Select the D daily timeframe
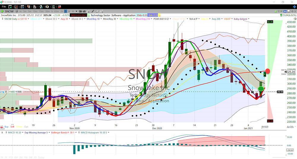297x159 pixels. pos(66,11)
